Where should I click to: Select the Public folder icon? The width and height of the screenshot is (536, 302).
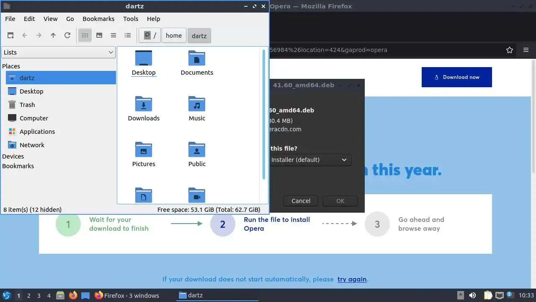tap(197, 154)
